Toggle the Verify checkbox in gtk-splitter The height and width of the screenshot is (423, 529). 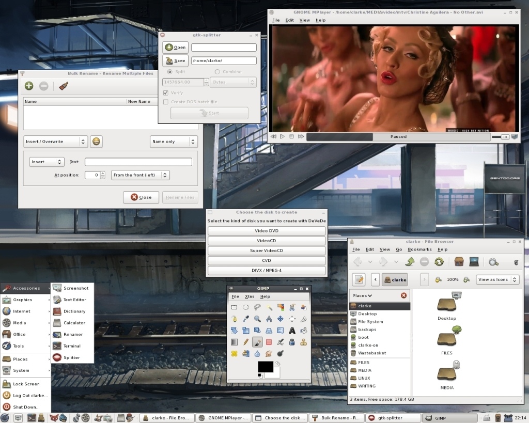pyautogui.click(x=166, y=92)
